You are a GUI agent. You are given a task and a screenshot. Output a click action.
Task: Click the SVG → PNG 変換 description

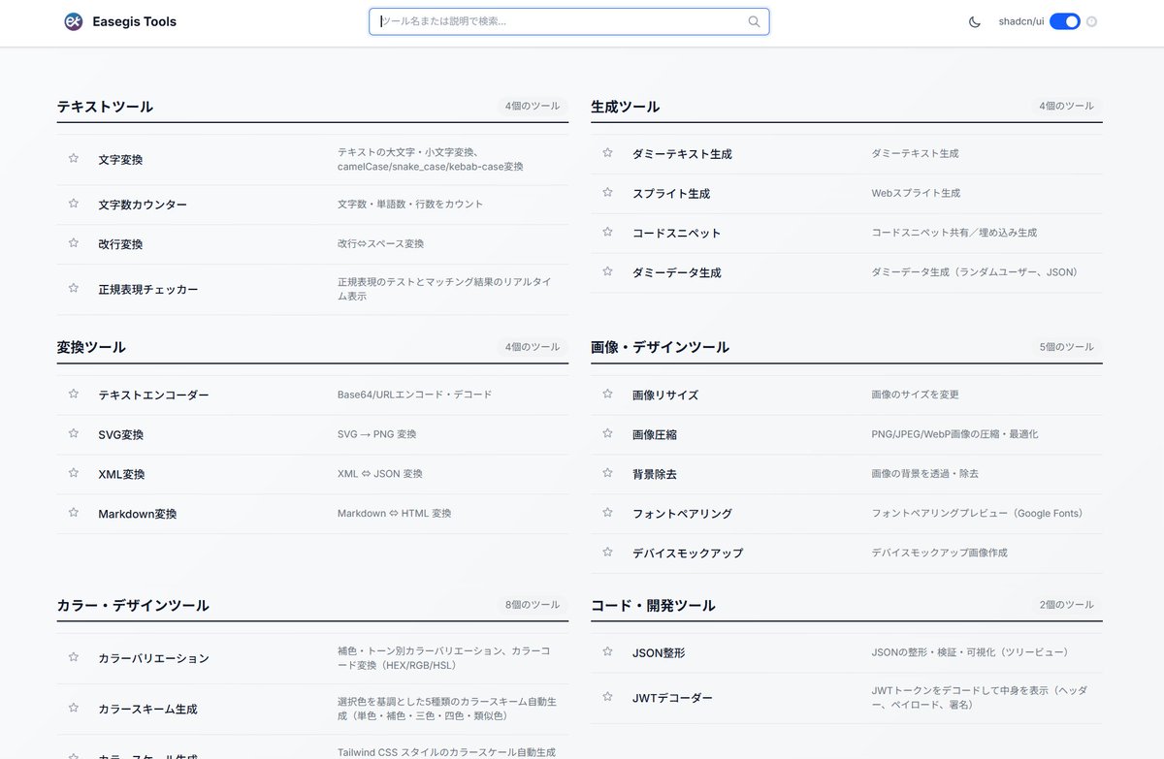(377, 434)
